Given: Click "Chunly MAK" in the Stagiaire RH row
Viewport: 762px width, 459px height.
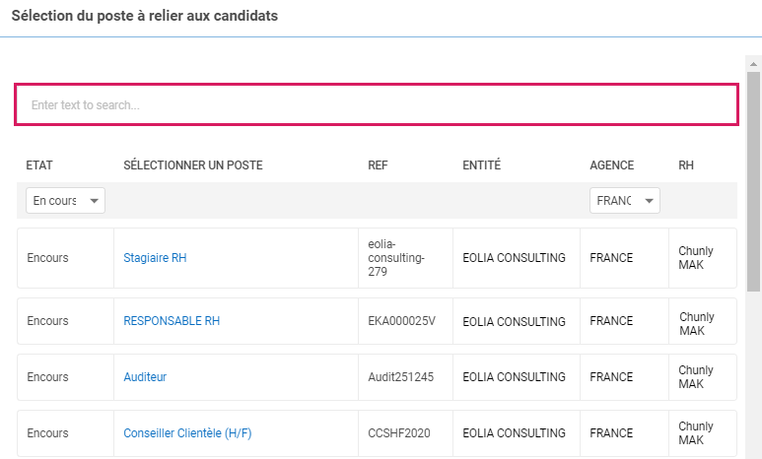Looking at the screenshot, I should 696,258.
